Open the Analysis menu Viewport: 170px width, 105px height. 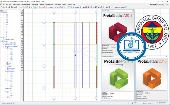pos(42,5)
